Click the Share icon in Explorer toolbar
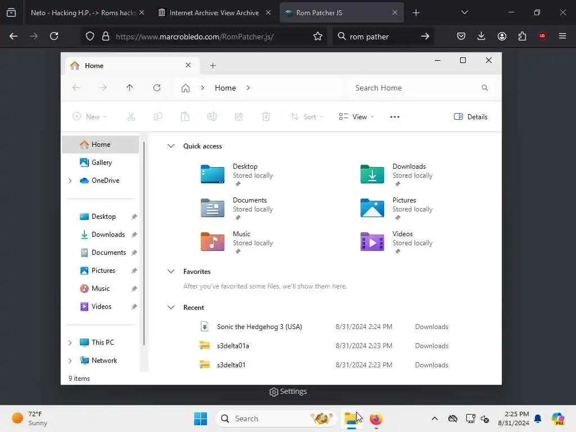 coord(238,117)
